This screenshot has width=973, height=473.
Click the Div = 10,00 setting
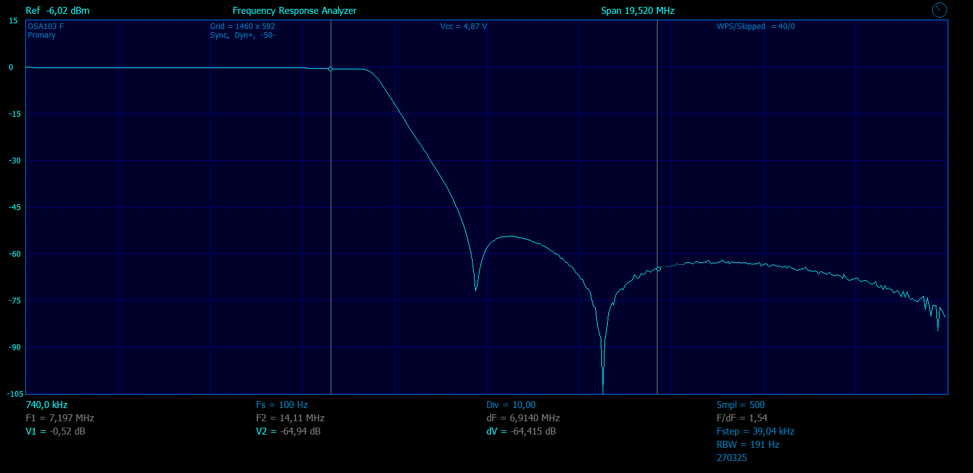point(511,405)
